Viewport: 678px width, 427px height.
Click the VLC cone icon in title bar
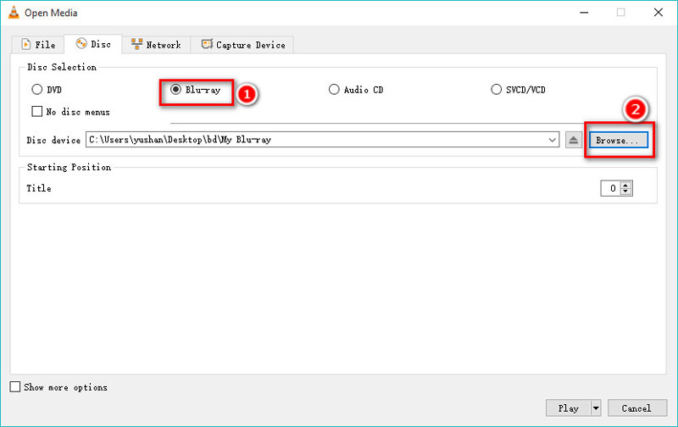pyautogui.click(x=12, y=13)
